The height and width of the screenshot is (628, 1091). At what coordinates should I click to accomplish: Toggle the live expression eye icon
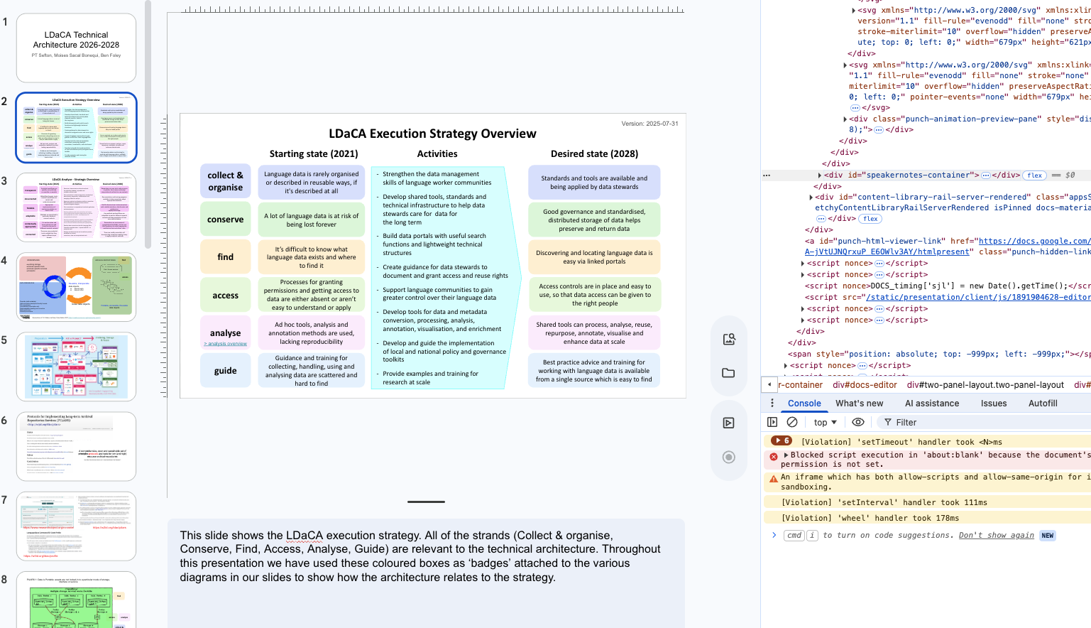pos(857,422)
